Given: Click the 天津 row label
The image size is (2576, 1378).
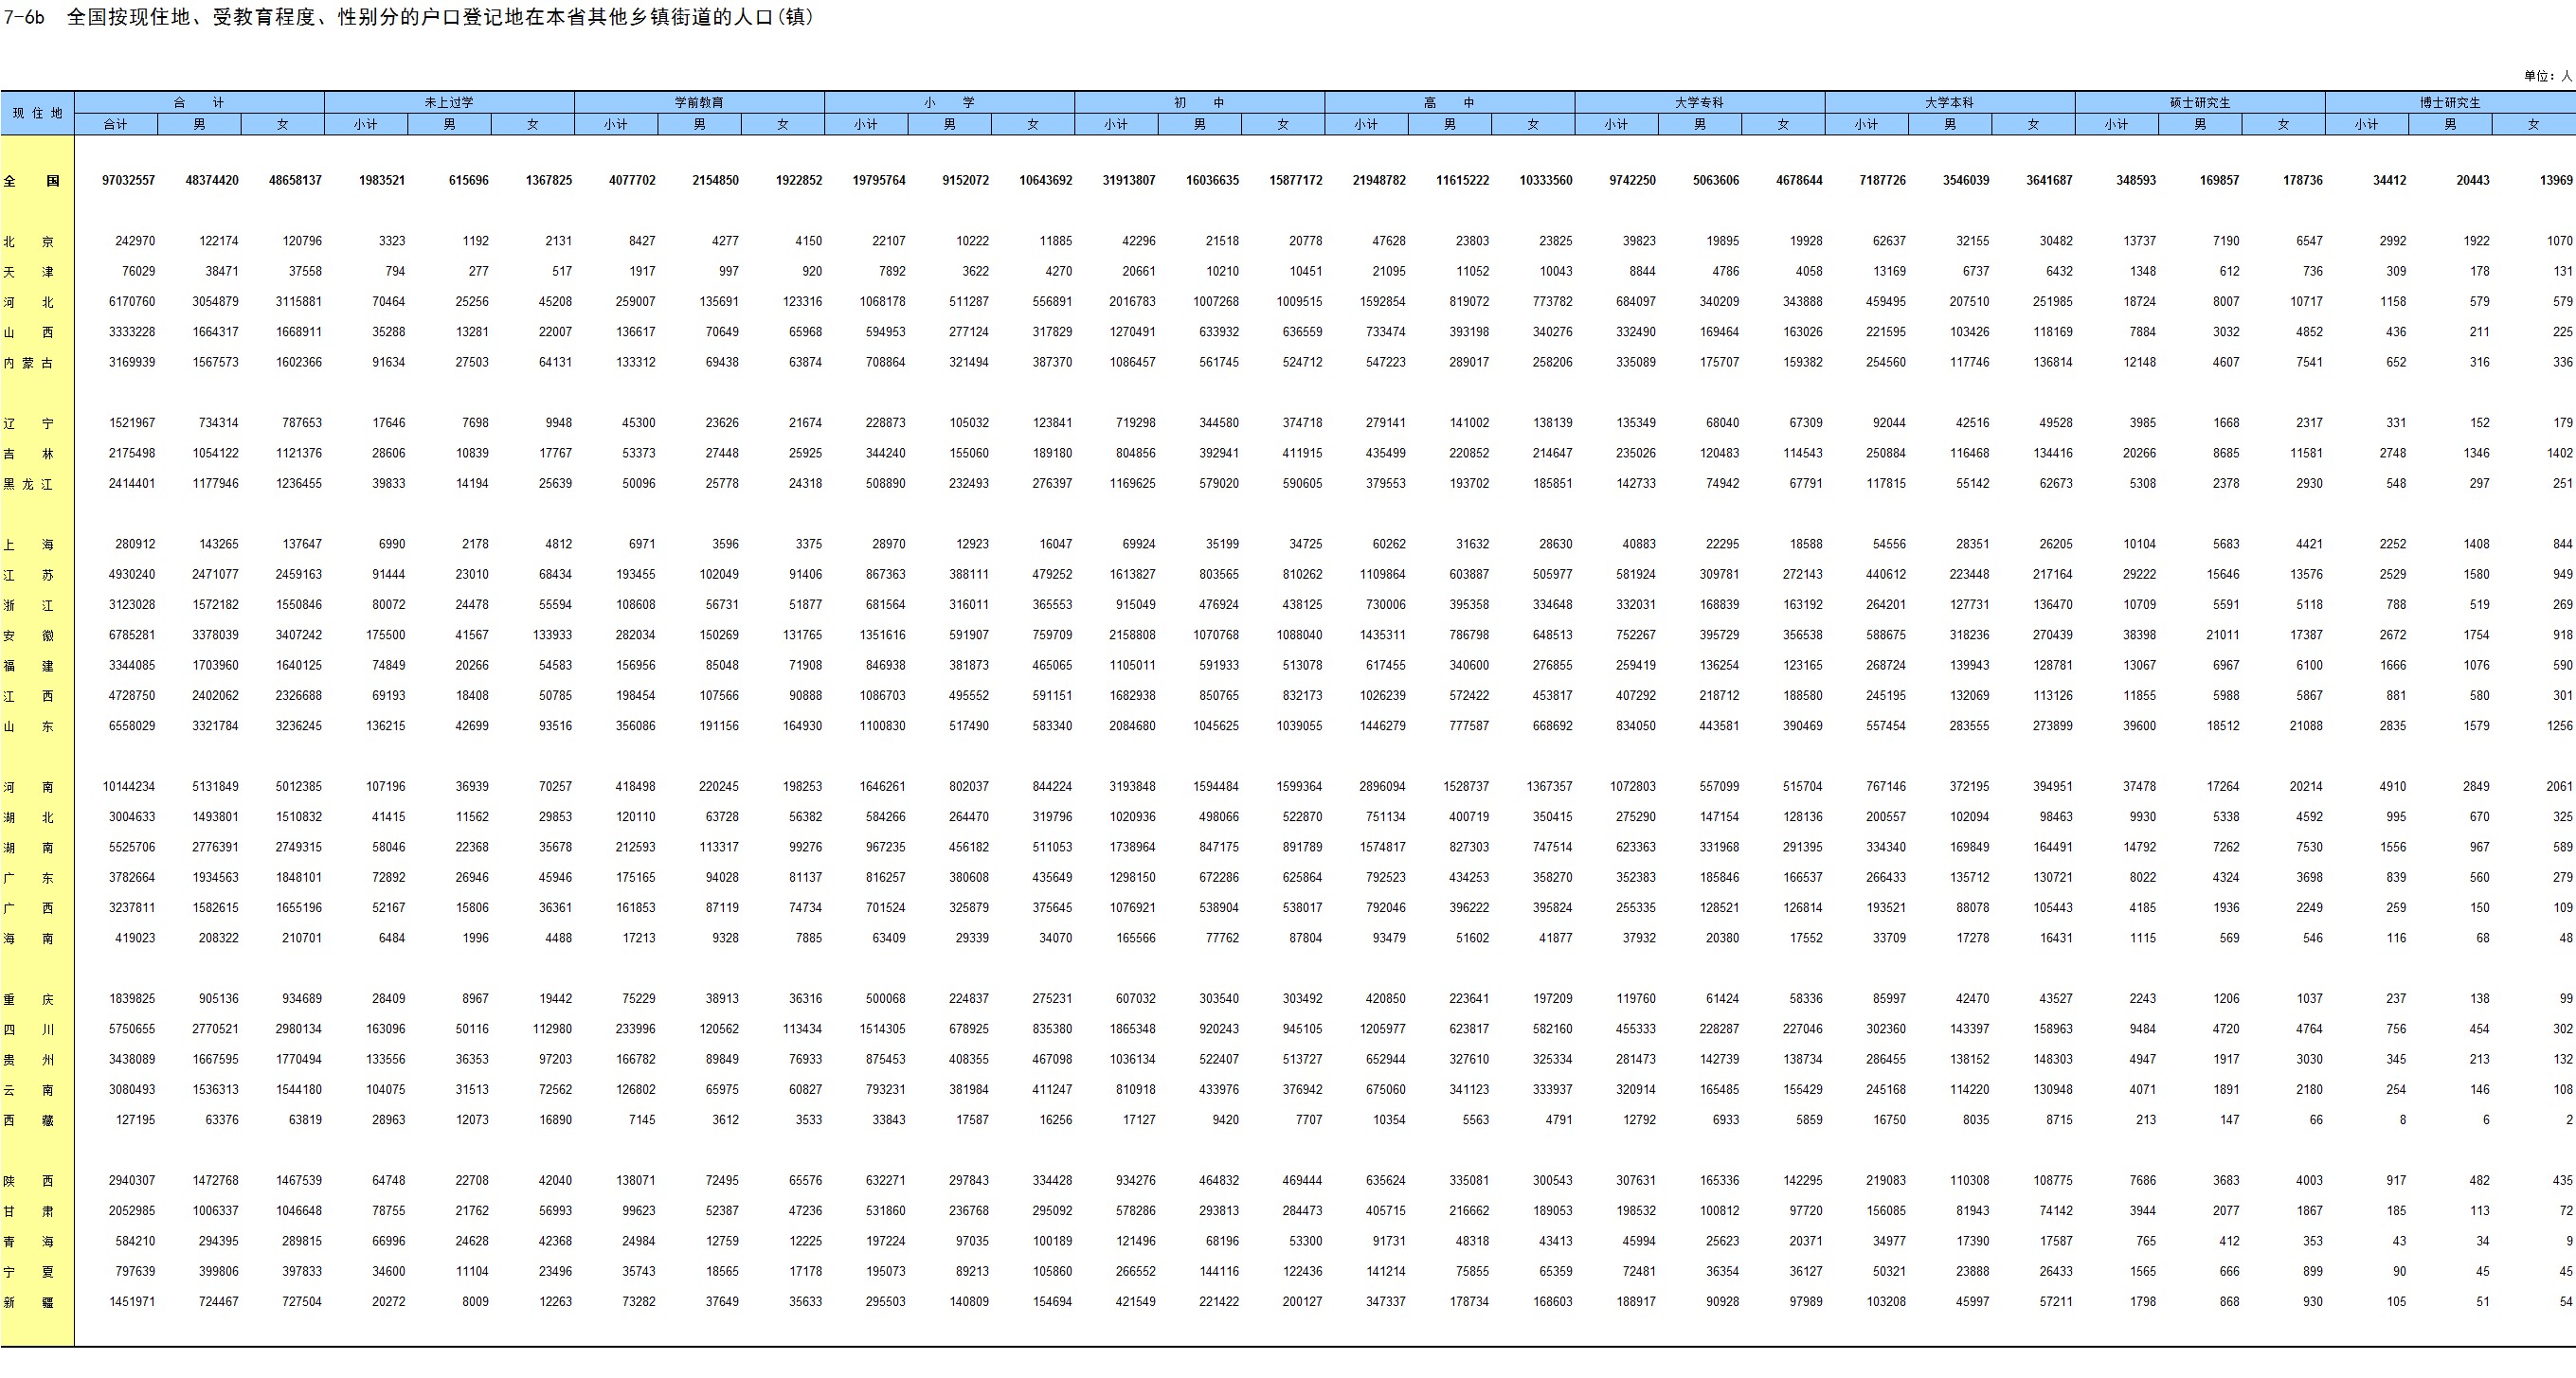Looking at the screenshot, I should point(29,272).
